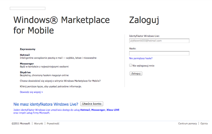The width and height of the screenshot is (212, 134).
Task: Click the 'oraz innych usług firmy Microsoft' text
Action: 32,113
